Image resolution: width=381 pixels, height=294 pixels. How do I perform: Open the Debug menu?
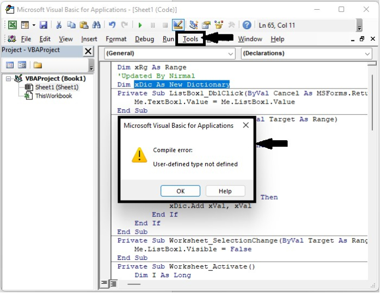(145, 39)
